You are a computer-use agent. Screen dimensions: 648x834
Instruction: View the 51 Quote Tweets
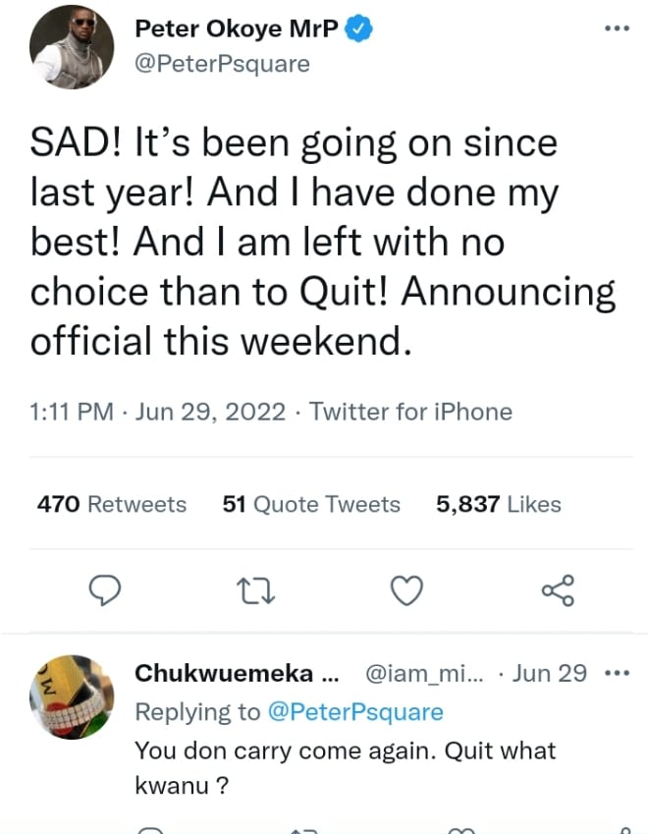(x=311, y=504)
